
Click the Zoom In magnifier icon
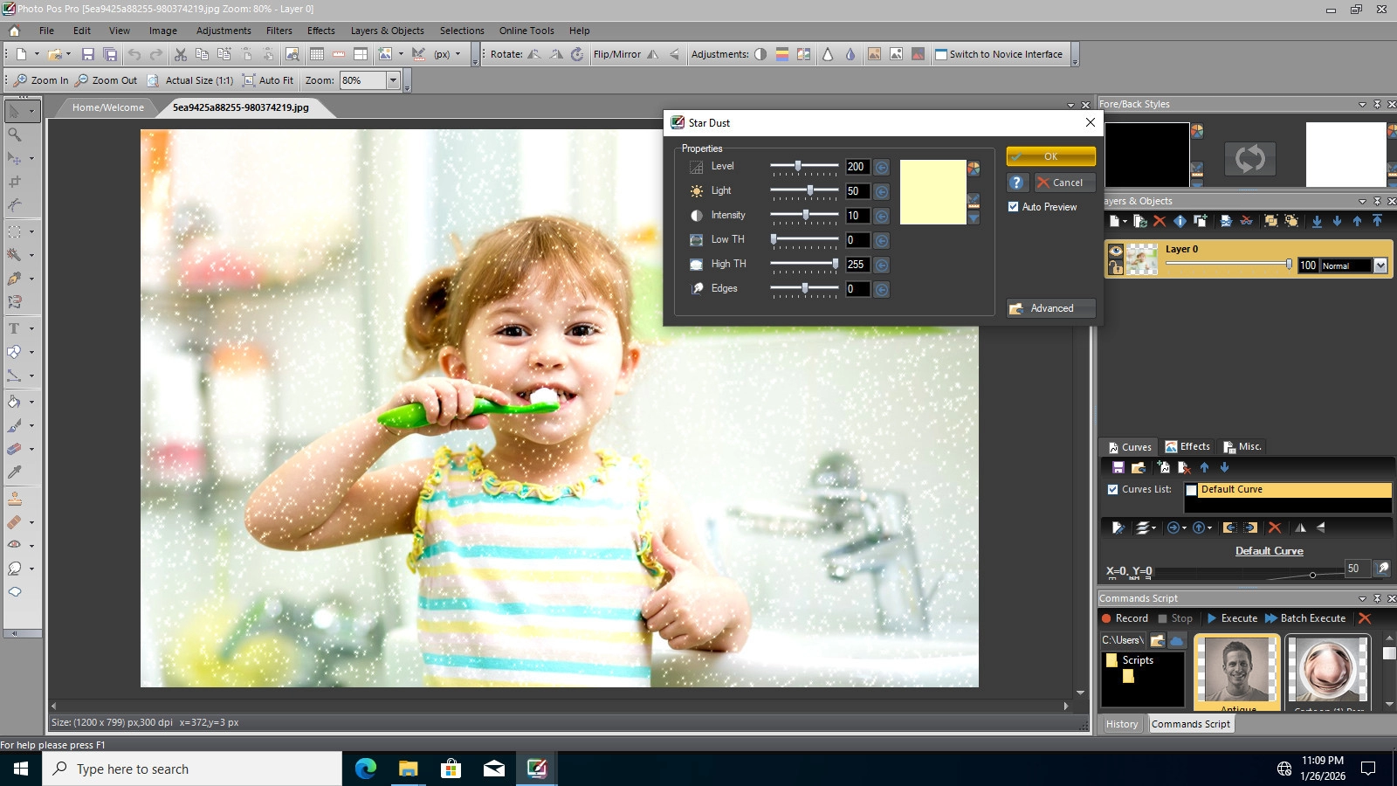[21, 80]
